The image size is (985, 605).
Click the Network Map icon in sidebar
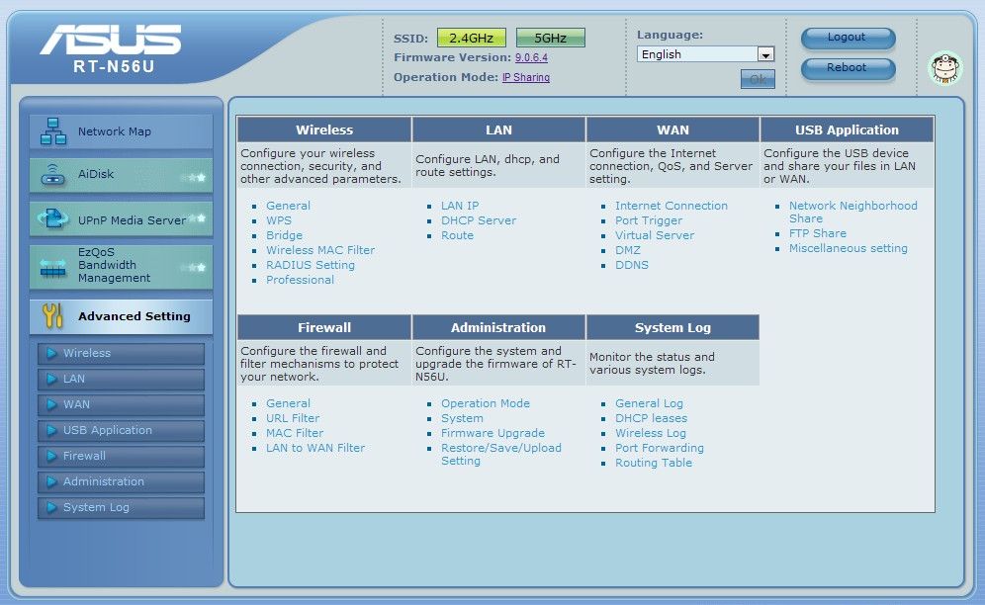click(52, 131)
